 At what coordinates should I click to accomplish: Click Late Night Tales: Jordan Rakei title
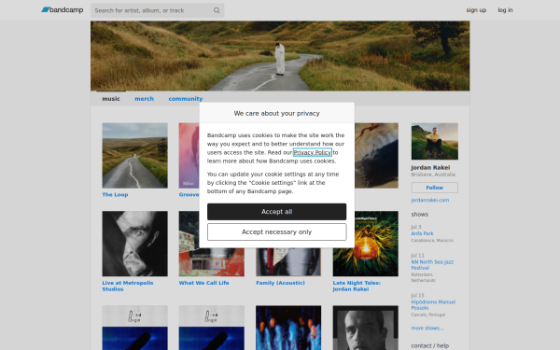point(357,287)
